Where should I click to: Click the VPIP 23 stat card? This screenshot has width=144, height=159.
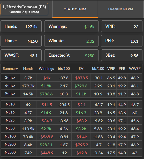tap(122, 26)
